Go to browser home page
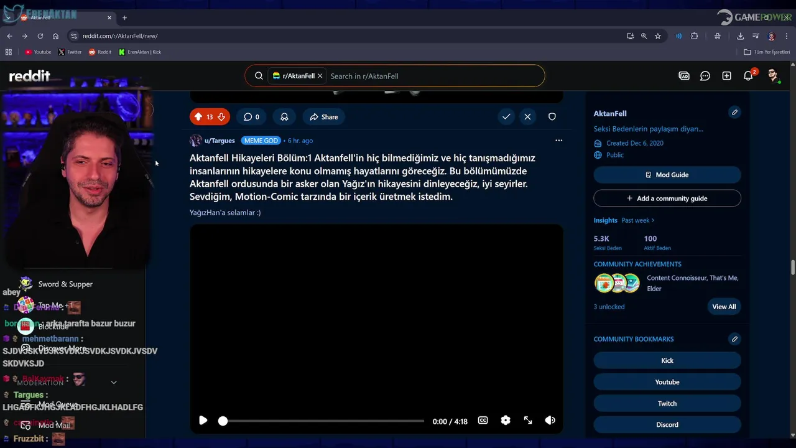796x448 pixels. 55,36
